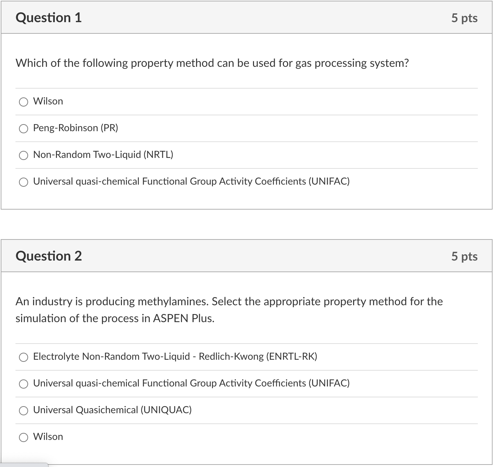This screenshot has height=467, width=494.
Task: Click the 5 pts label of Question 1
Action: coord(464,18)
